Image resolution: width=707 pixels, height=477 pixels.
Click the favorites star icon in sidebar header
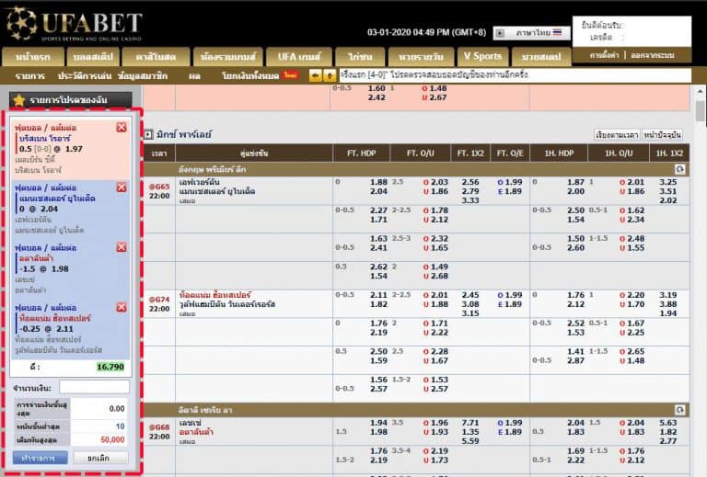(x=18, y=100)
